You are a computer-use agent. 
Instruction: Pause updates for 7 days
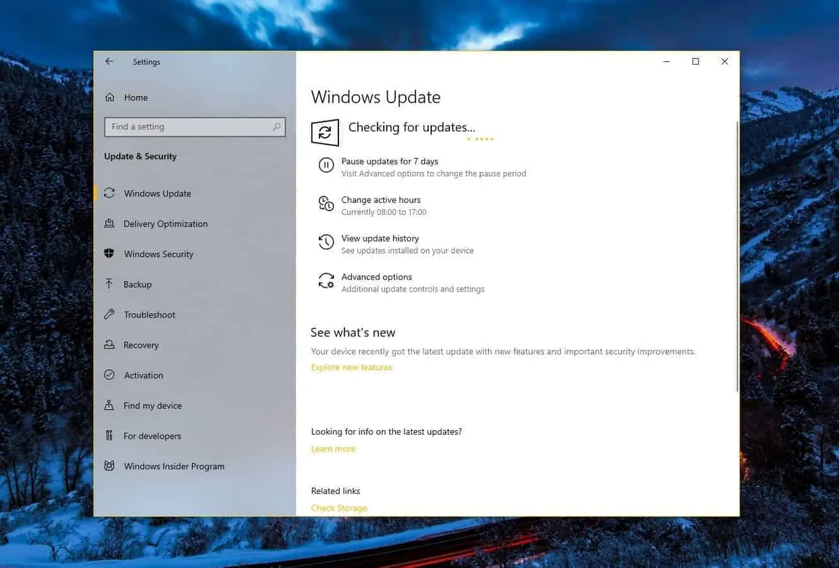pos(389,161)
